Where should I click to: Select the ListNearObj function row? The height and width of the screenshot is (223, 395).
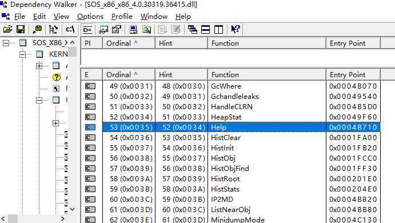pos(230,210)
